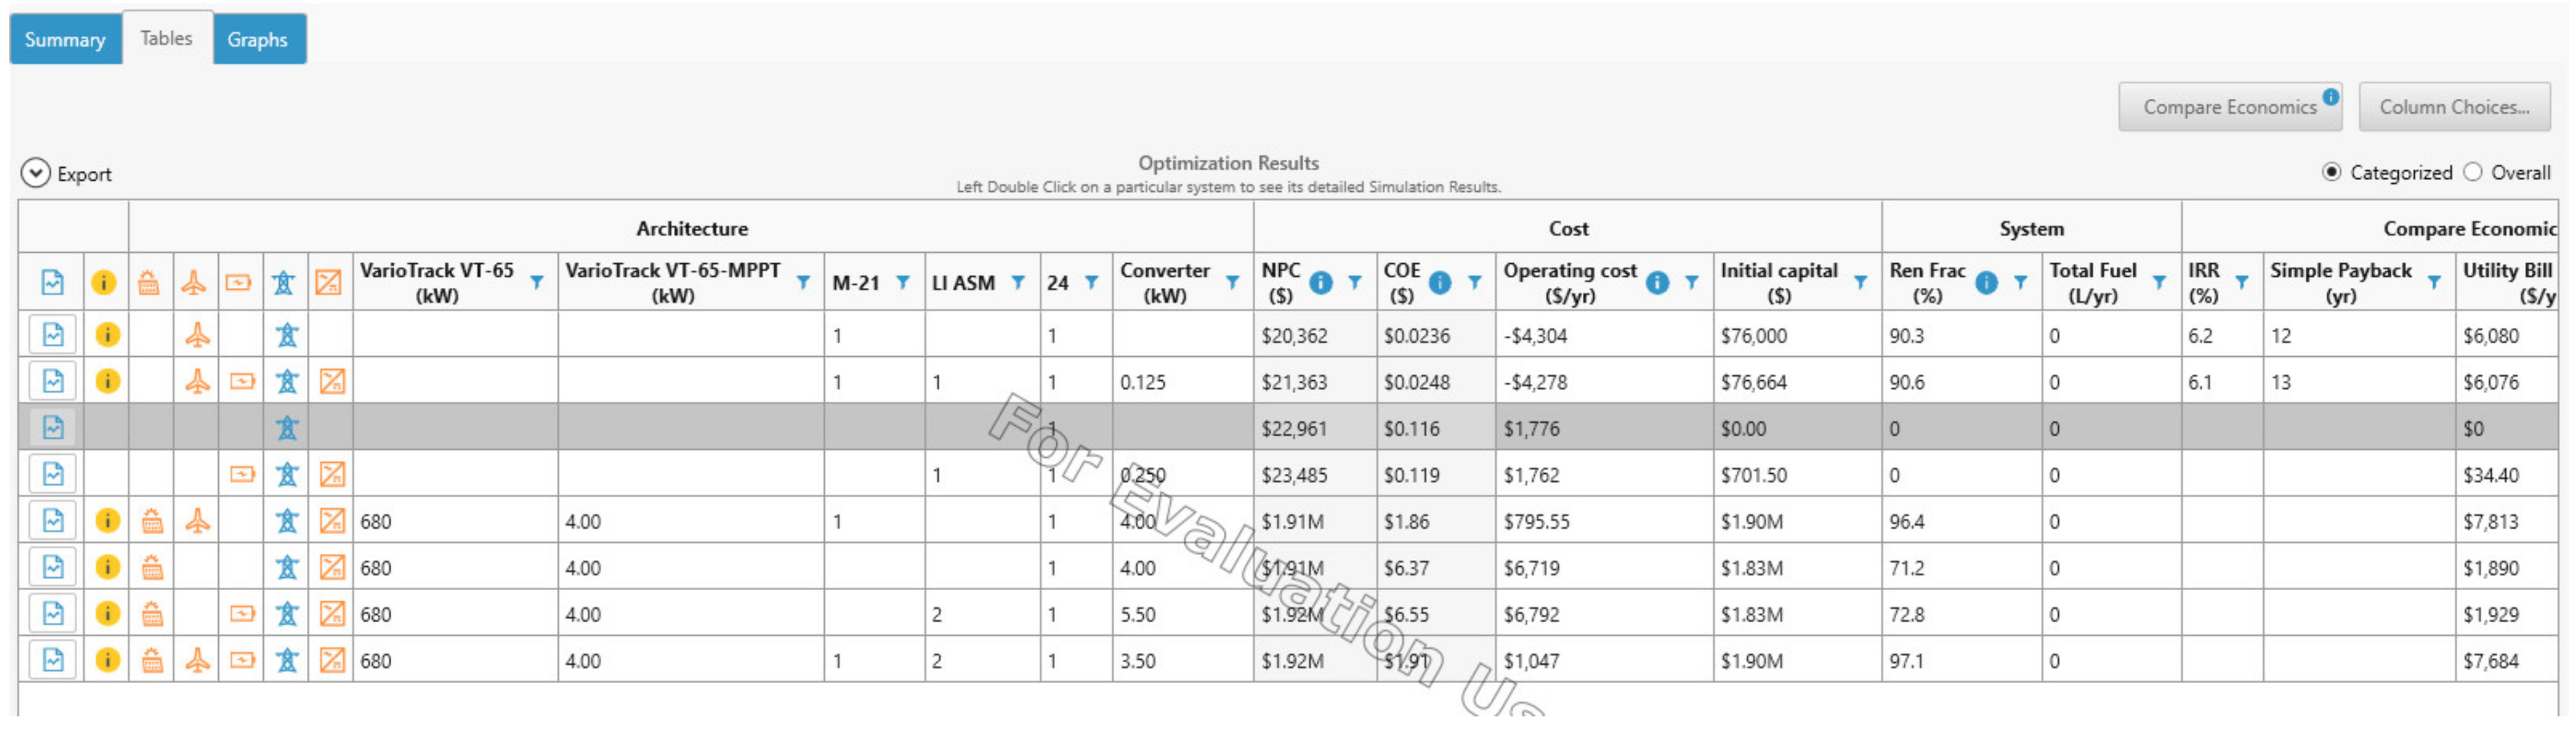Expand the Export options chevron
This screenshot has height=730, width=2576.
click(35, 173)
